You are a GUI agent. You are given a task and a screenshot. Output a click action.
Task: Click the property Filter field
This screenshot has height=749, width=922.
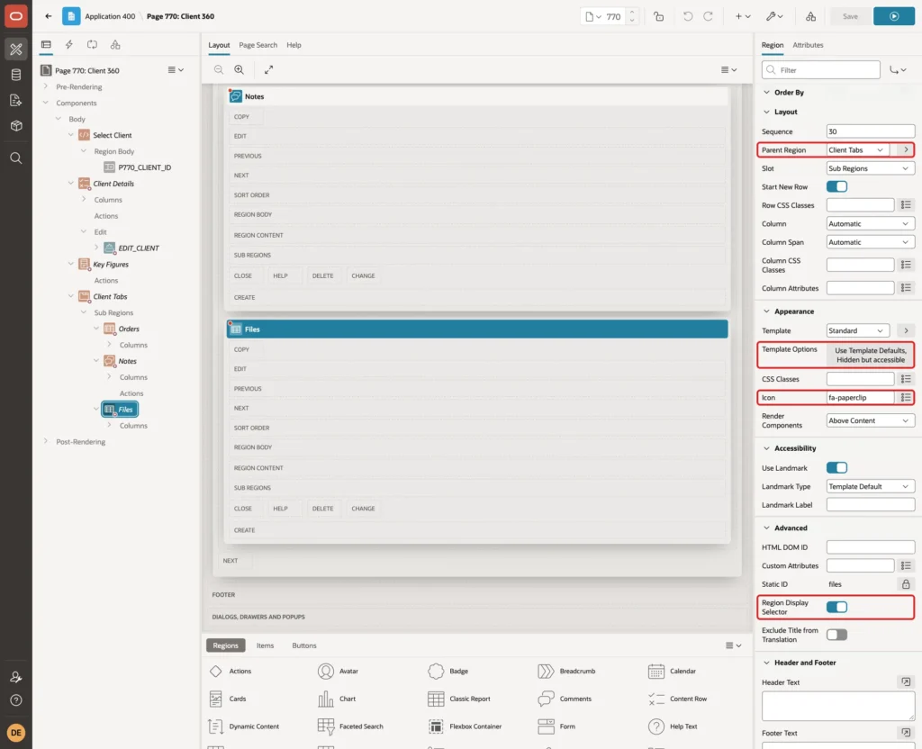pos(821,70)
